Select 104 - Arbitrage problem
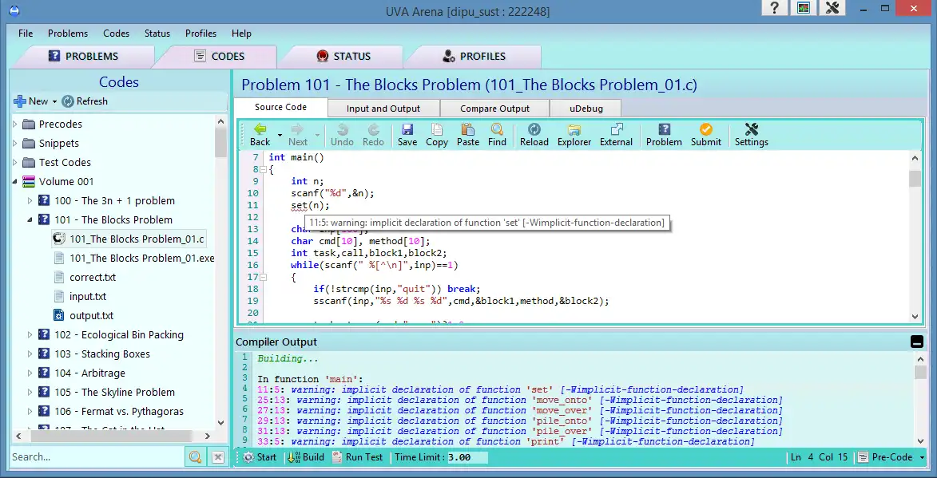 pos(89,373)
